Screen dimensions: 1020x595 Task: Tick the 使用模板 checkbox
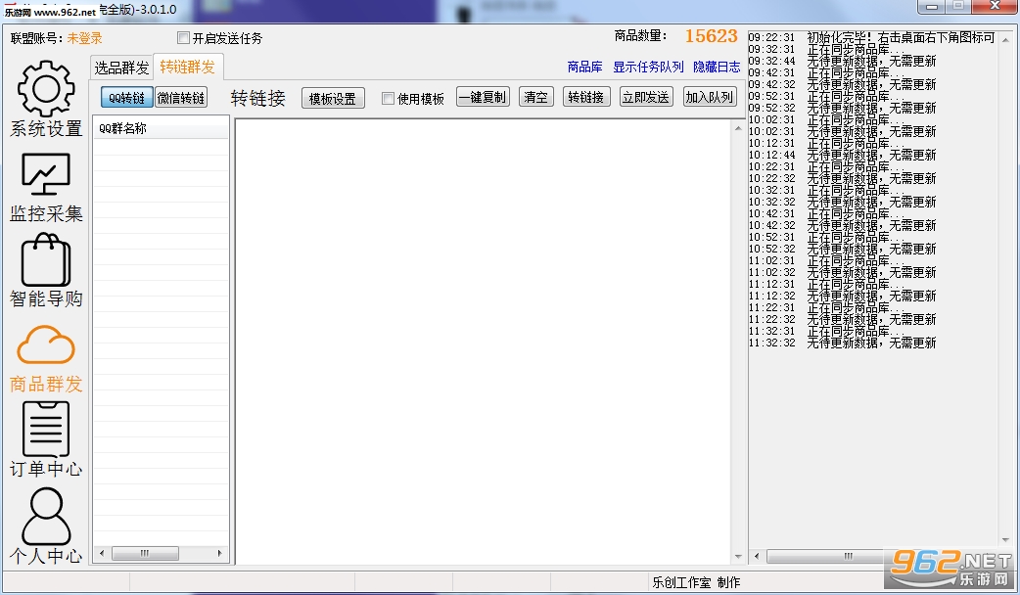[x=388, y=98]
